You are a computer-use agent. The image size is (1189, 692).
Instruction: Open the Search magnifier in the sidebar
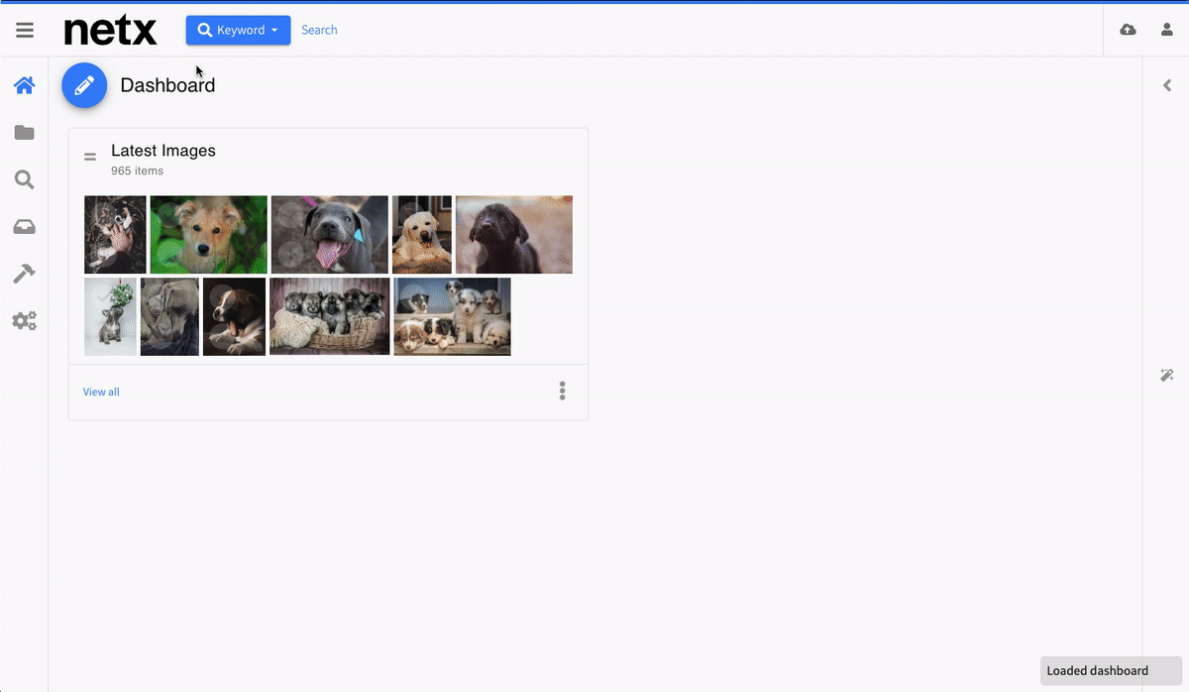pos(25,179)
